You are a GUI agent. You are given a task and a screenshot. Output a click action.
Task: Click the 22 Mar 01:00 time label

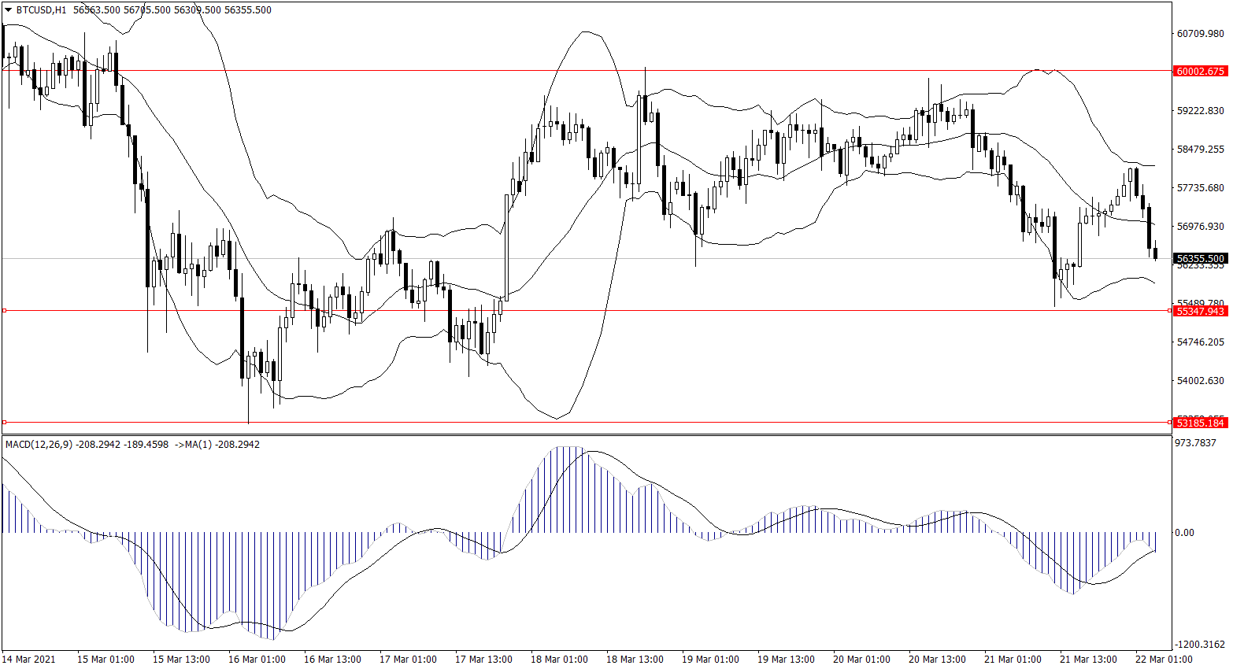click(x=1164, y=660)
